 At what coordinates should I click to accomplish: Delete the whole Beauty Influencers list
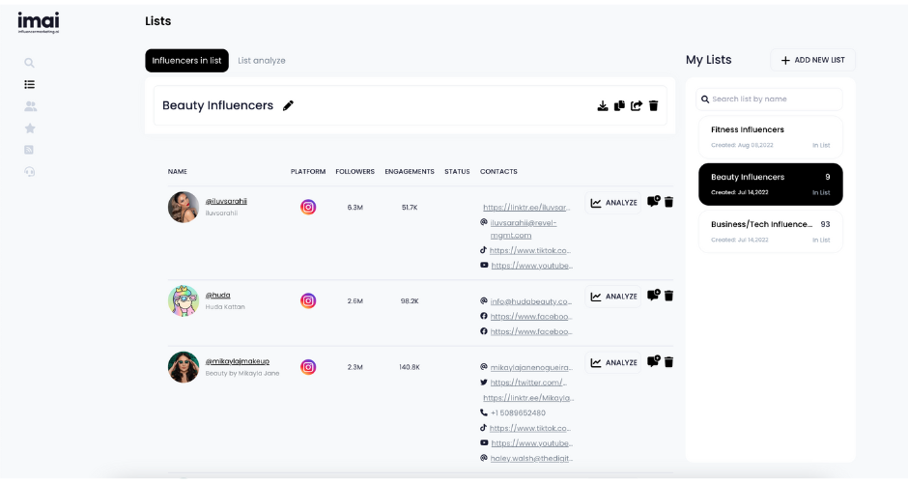[x=654, y=105]
